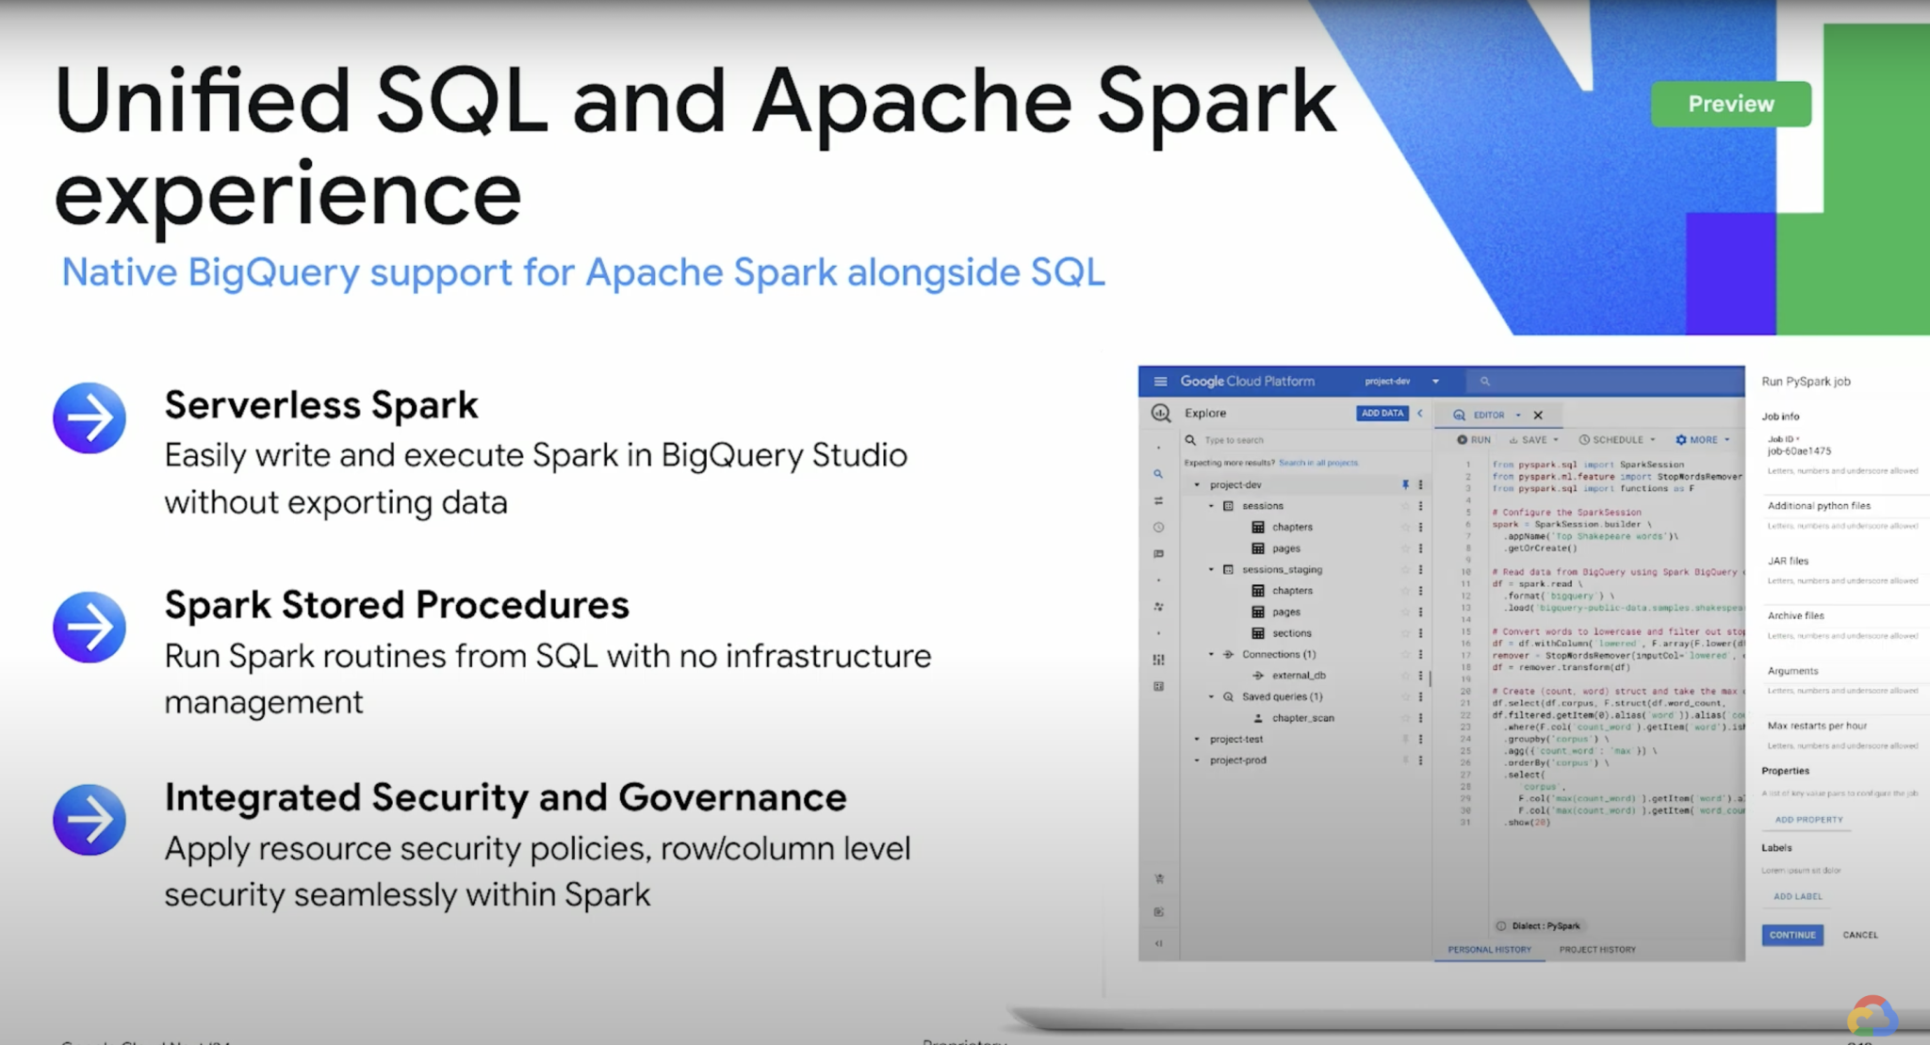Click the CONTINUE button in Run PySpark job panel
The height and width of the screenshot is (1045, 1930).
(1791, 935)
